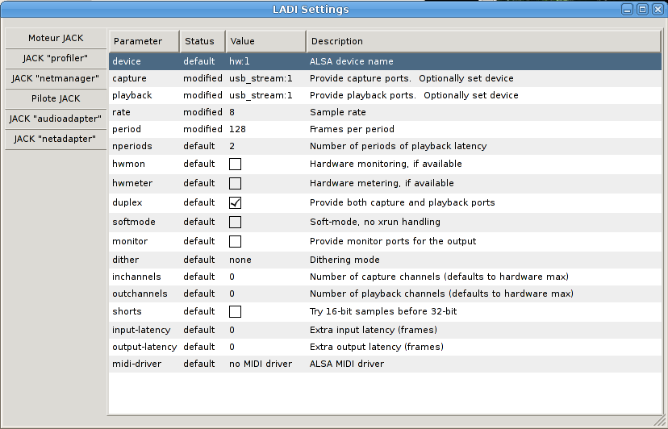Edit the playback value usb_stream:1
Screen dimensions: 668x429
(261, 95)
